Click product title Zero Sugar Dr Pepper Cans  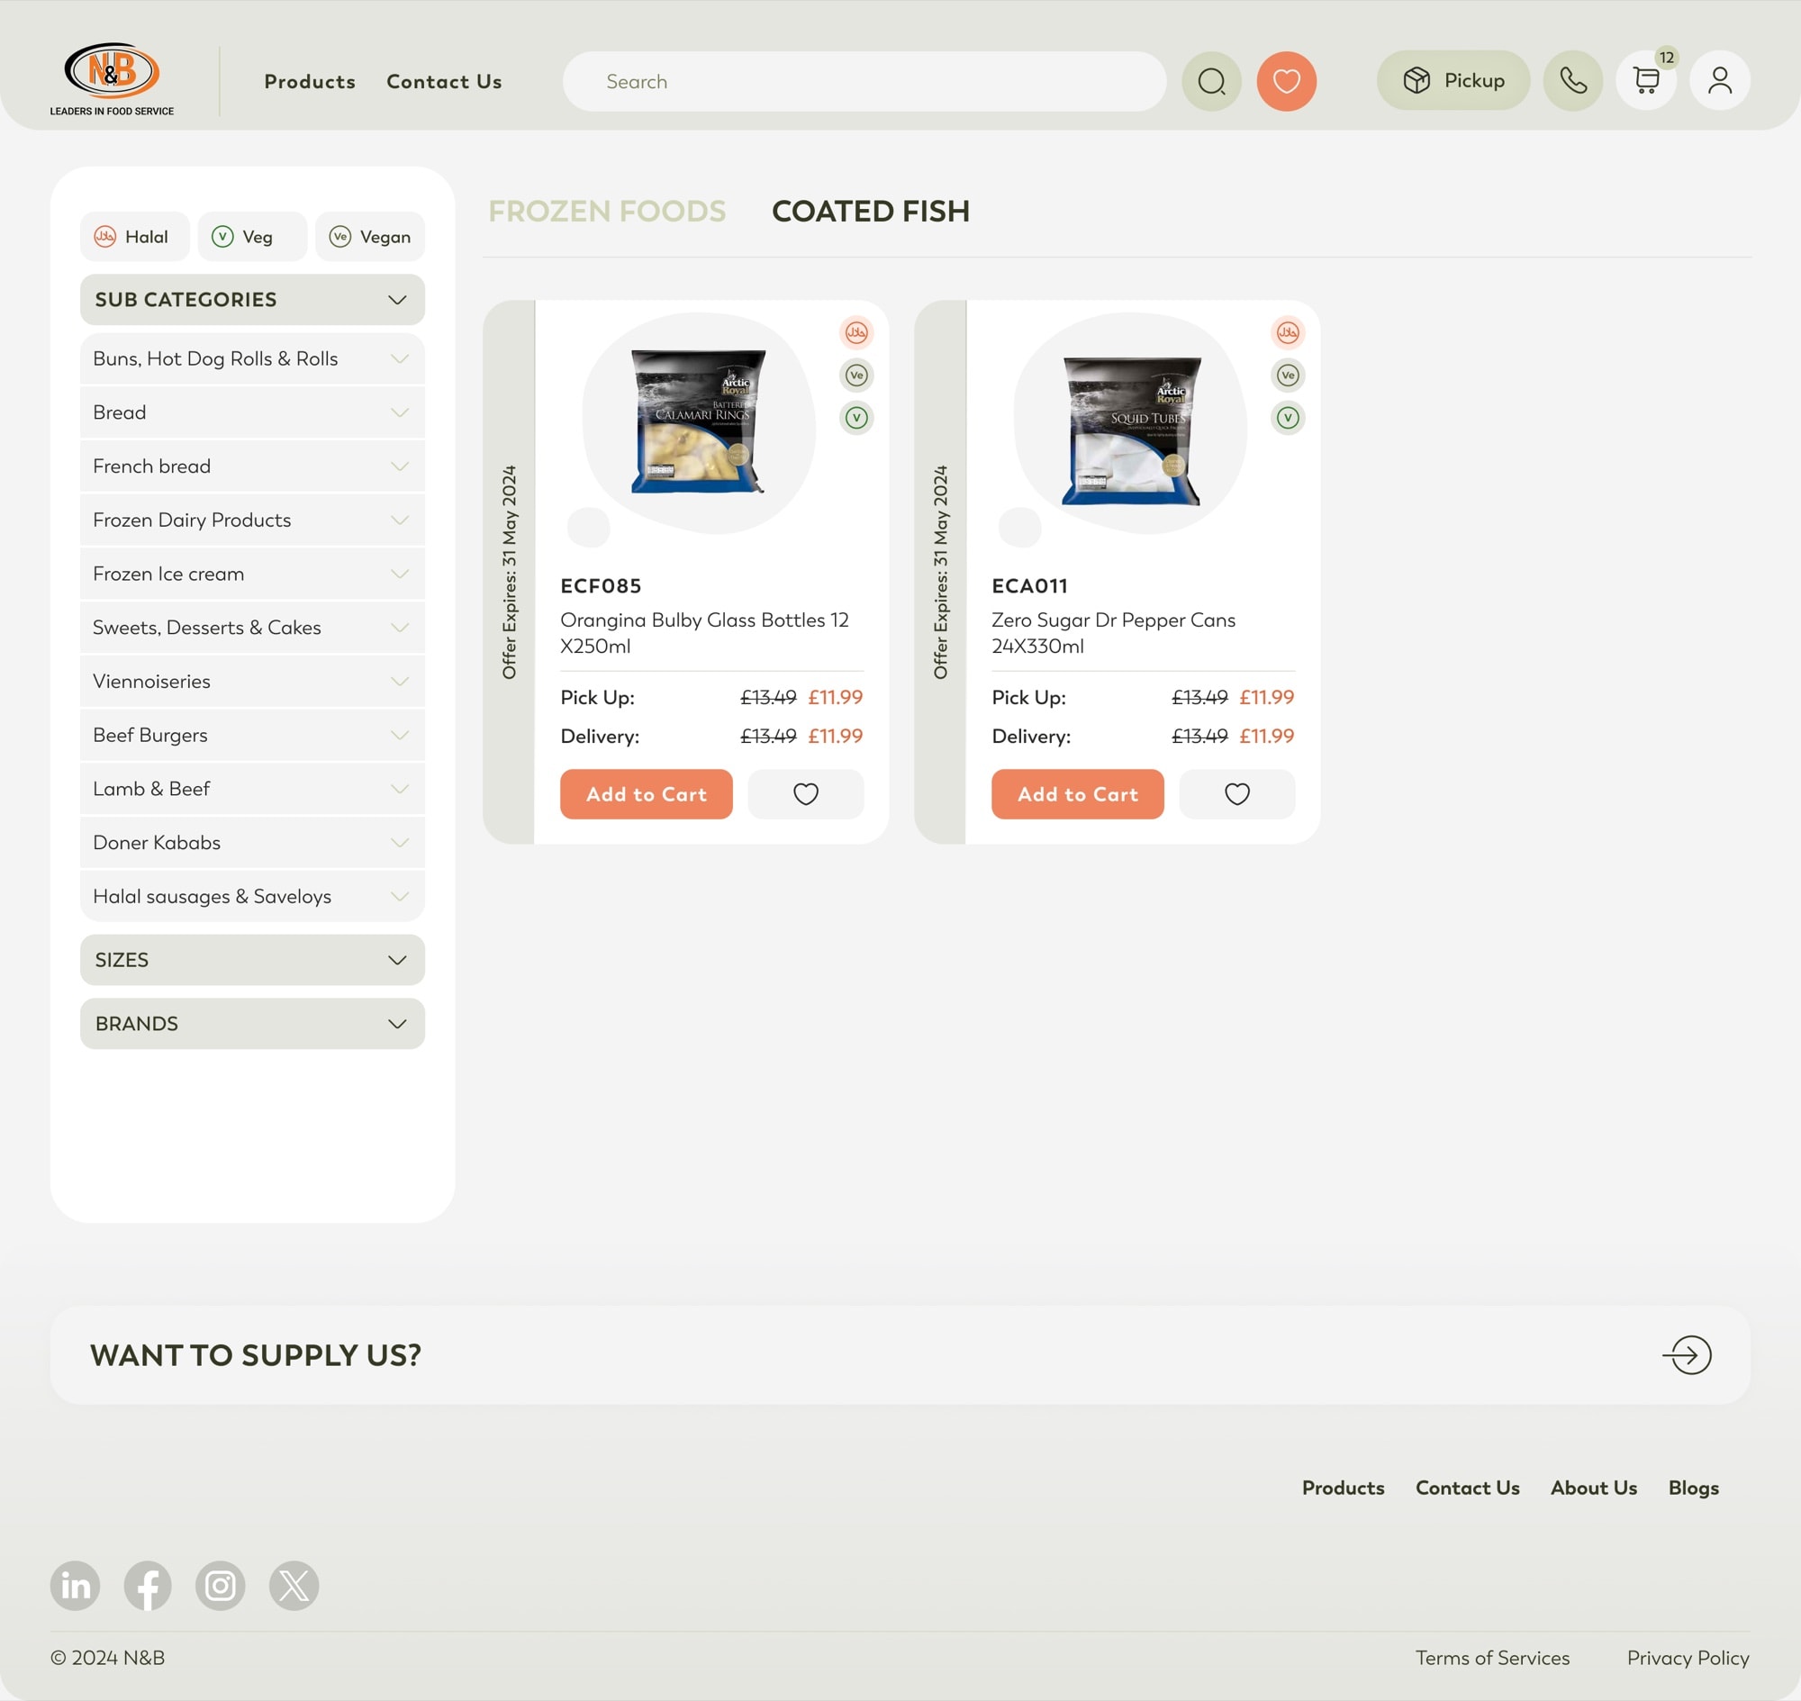click(1114, 633)
